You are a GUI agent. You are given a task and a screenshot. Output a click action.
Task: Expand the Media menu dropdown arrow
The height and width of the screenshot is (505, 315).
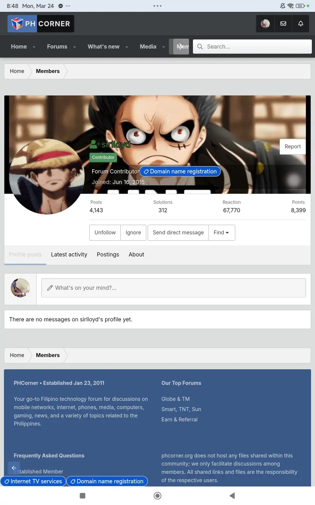tap(163, 47)
